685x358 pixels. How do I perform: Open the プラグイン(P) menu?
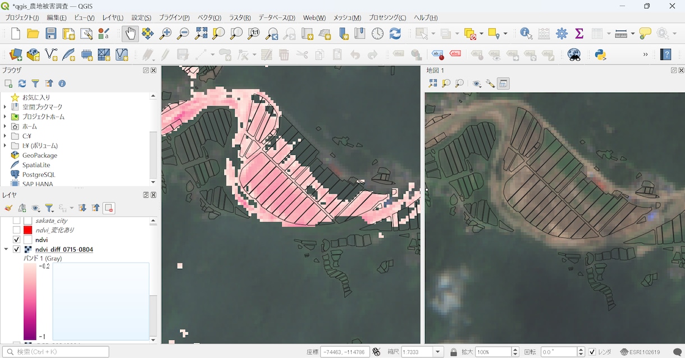[x=174, y=17]
